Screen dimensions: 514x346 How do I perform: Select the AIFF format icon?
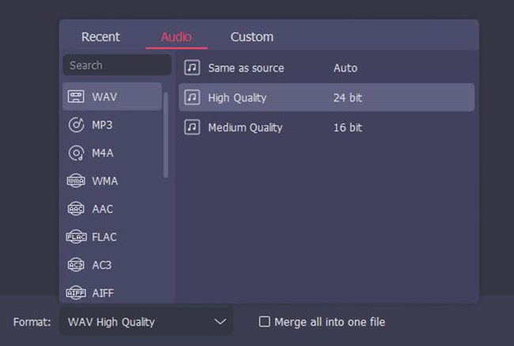coord(76,293)
